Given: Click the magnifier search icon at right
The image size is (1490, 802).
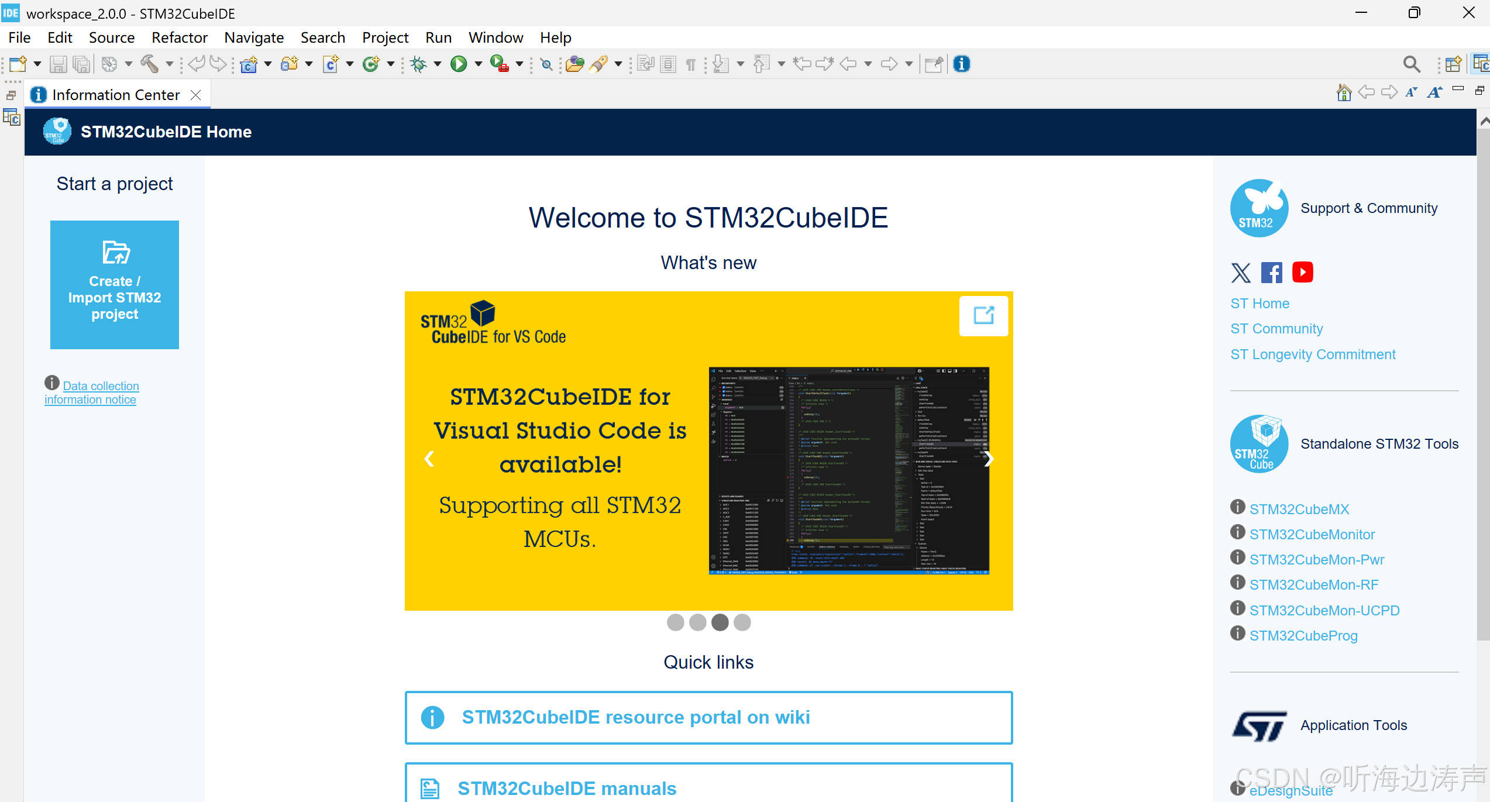Looking at the screenshot, I should click(x=1412, y=64).
